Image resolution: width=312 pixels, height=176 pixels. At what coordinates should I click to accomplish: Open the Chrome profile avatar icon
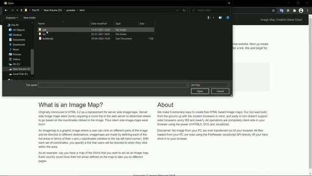point(301,11)
